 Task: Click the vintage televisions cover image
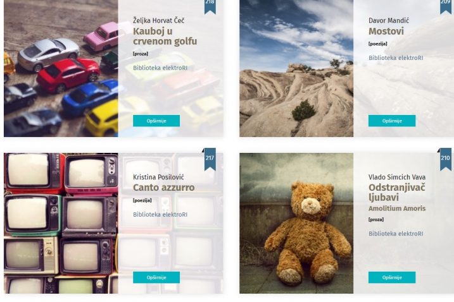point(61,223)
